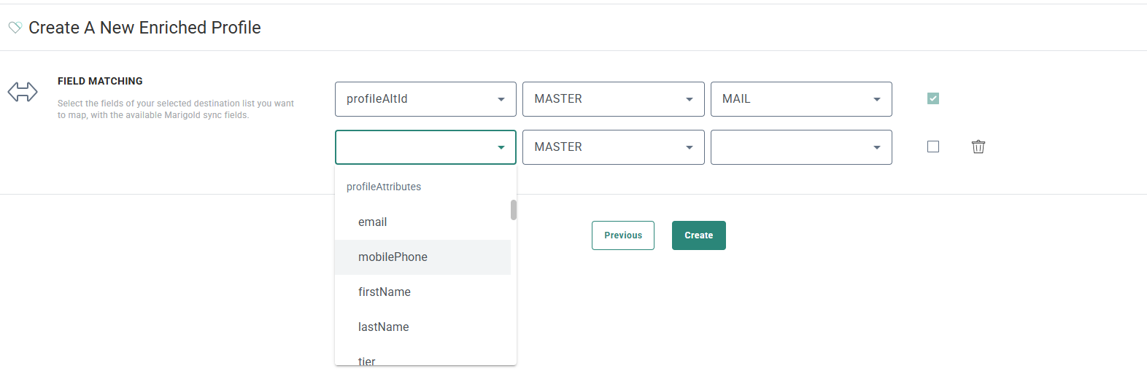Image resolution: width=1147 pixels, height=390 pixels.
Task: Pick firstName from the dropdown list
Action: (x=385, y=292)
